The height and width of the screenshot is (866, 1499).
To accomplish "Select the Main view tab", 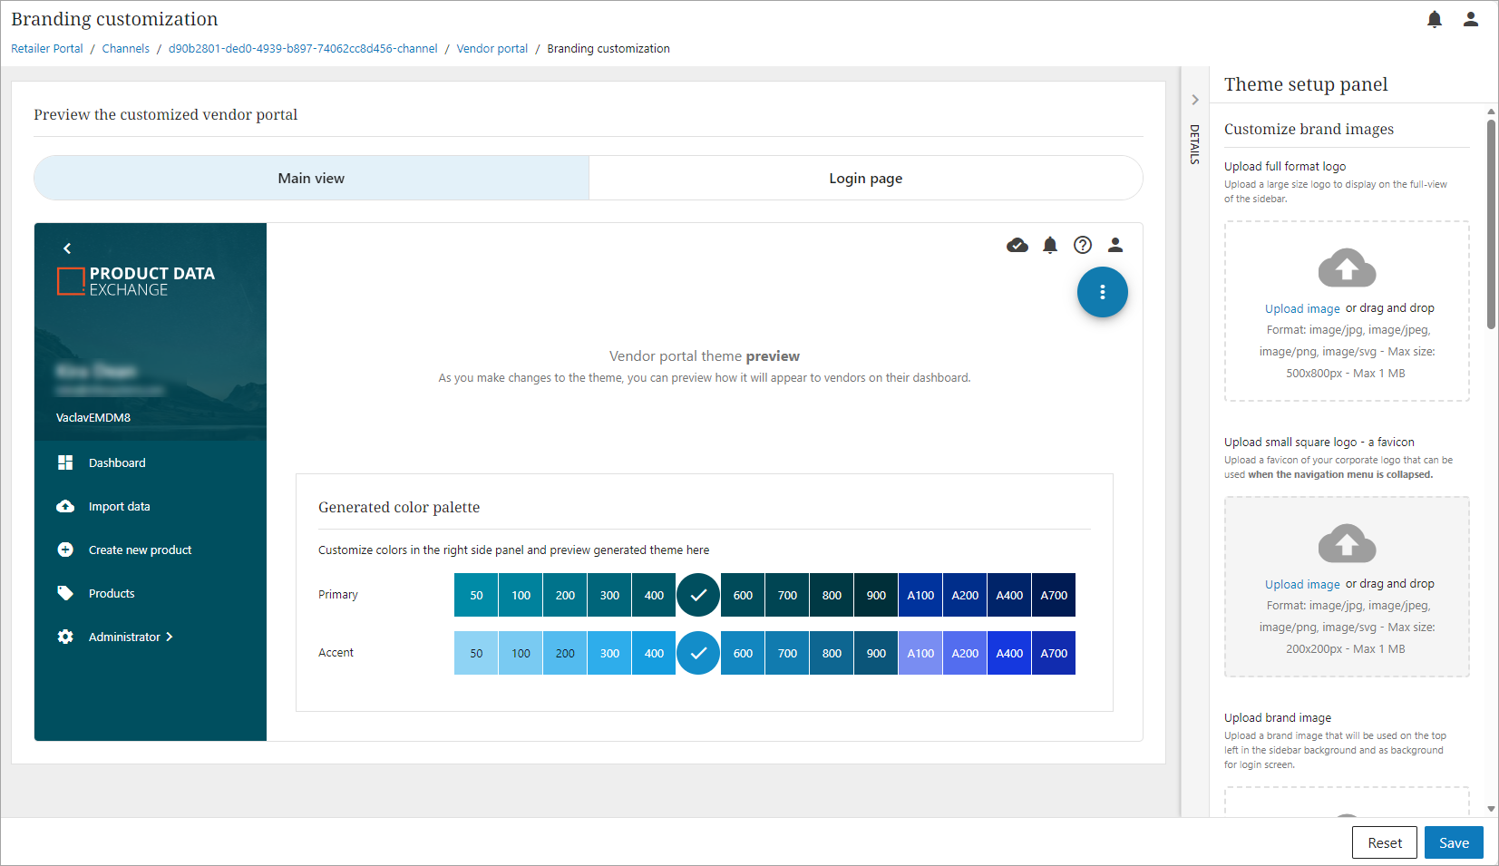I will pyautogui.click(x=311, y=178).
